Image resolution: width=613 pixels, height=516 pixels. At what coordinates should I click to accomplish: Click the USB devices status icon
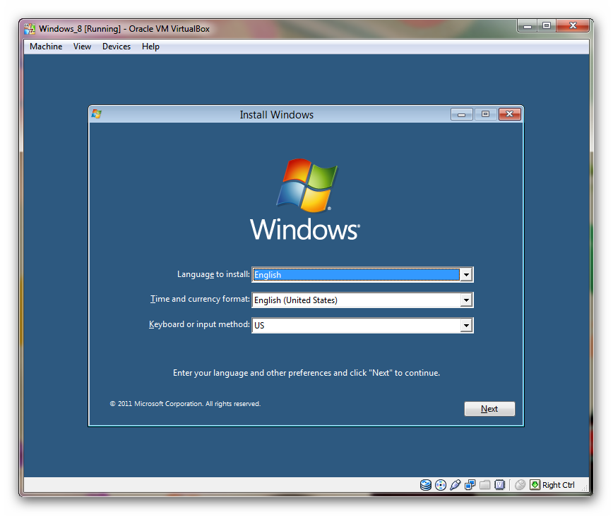(x=456, y=485)
